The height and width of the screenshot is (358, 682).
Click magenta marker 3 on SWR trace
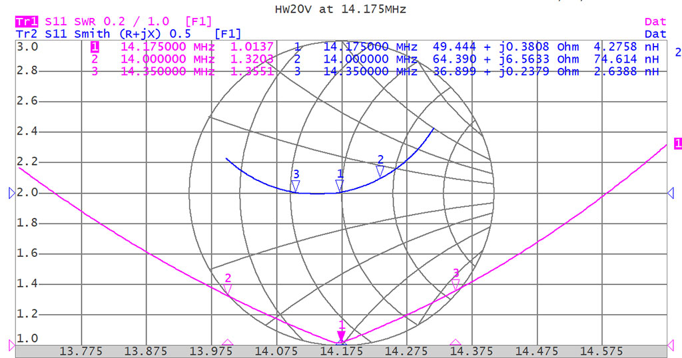pyautogui.click(x=456, y=284)
